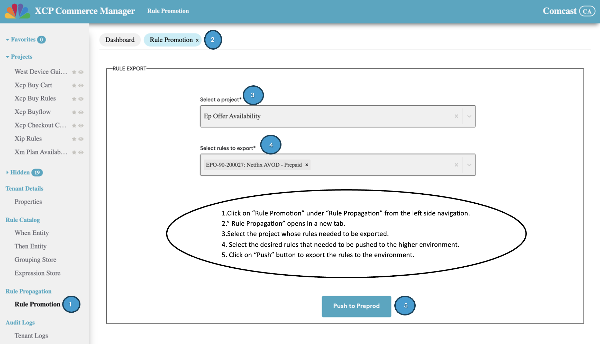Hide Xcp Buyflow via eye icon
The height and width of the screenshot is (344, 600).
(81, 112)
